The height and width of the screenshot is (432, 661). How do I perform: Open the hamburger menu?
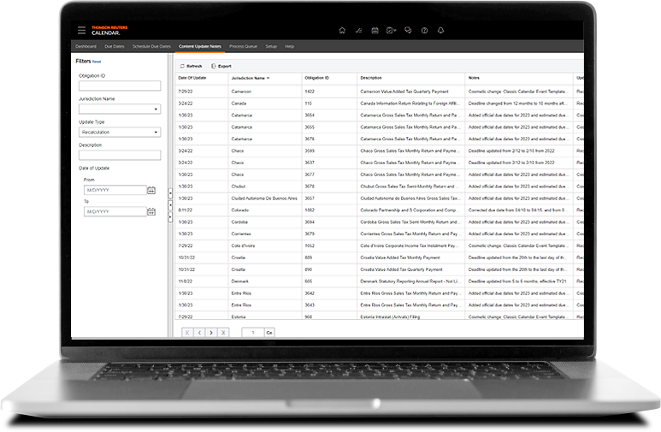81,30
